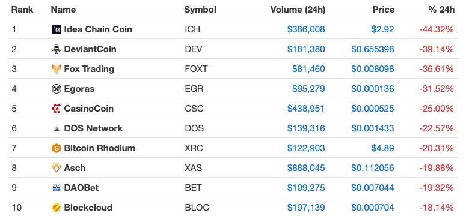
Task: Click the Blockcloud price $0.000704
Action: [373, 208]
